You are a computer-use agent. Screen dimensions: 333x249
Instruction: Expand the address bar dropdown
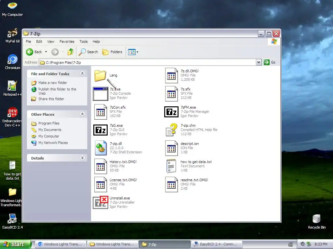[x=259, y=62]
